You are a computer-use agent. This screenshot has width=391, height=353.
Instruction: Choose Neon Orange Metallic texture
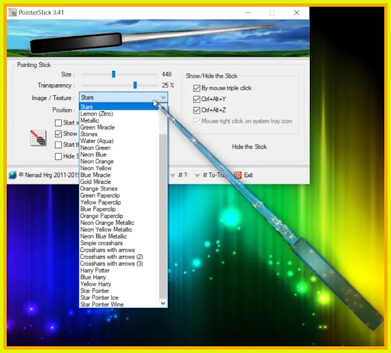tap(119, 223)
